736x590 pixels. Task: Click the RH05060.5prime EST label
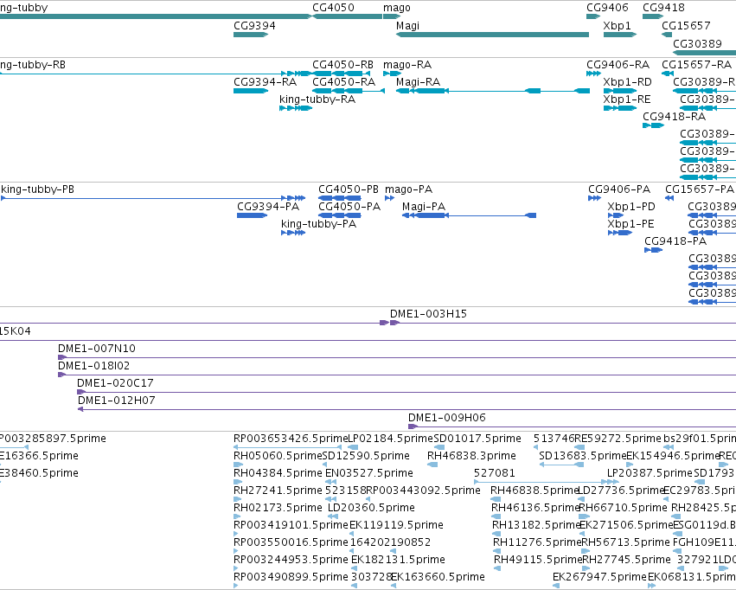[278, 456]
